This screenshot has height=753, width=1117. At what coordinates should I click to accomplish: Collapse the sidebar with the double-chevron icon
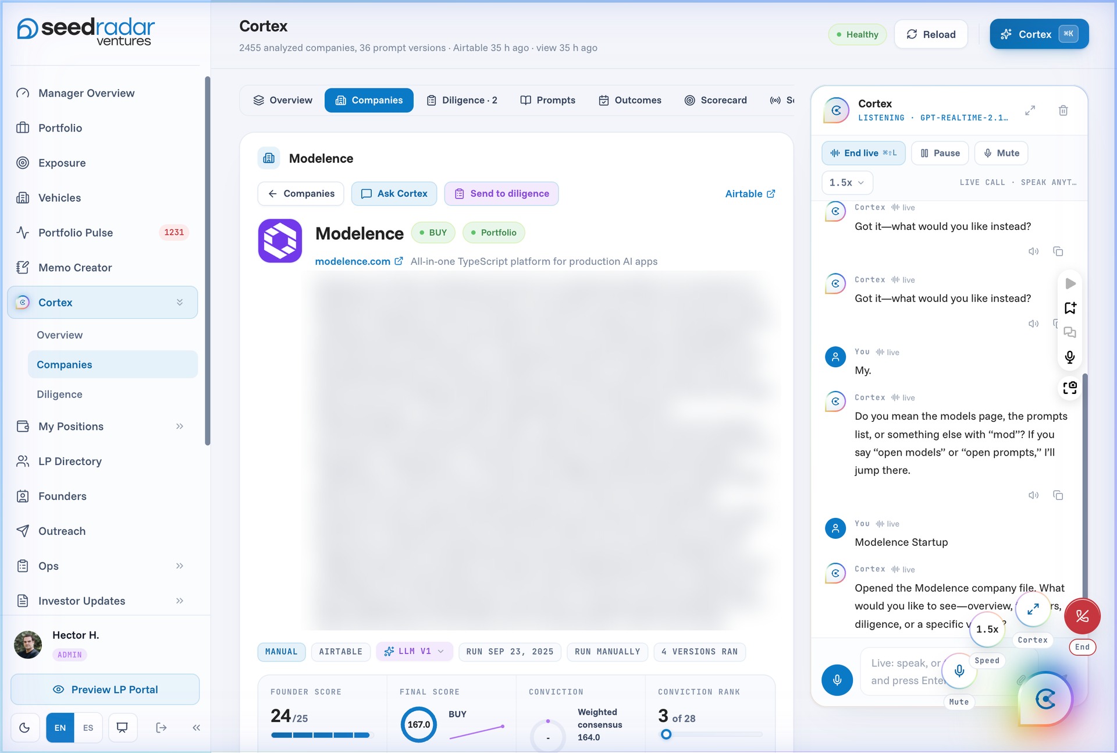(x=196, y=727)
